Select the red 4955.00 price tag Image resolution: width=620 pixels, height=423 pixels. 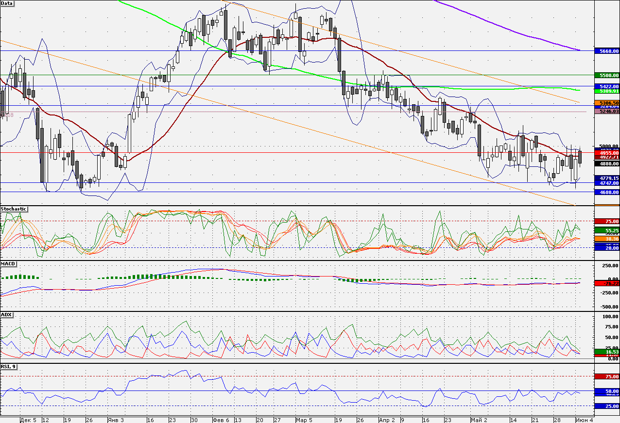(607, 152)
